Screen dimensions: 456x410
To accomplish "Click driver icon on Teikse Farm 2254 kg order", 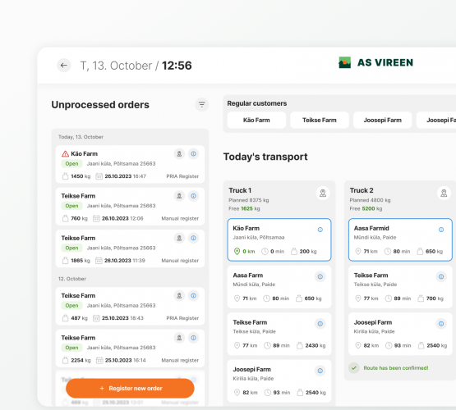I will point(179,338).
